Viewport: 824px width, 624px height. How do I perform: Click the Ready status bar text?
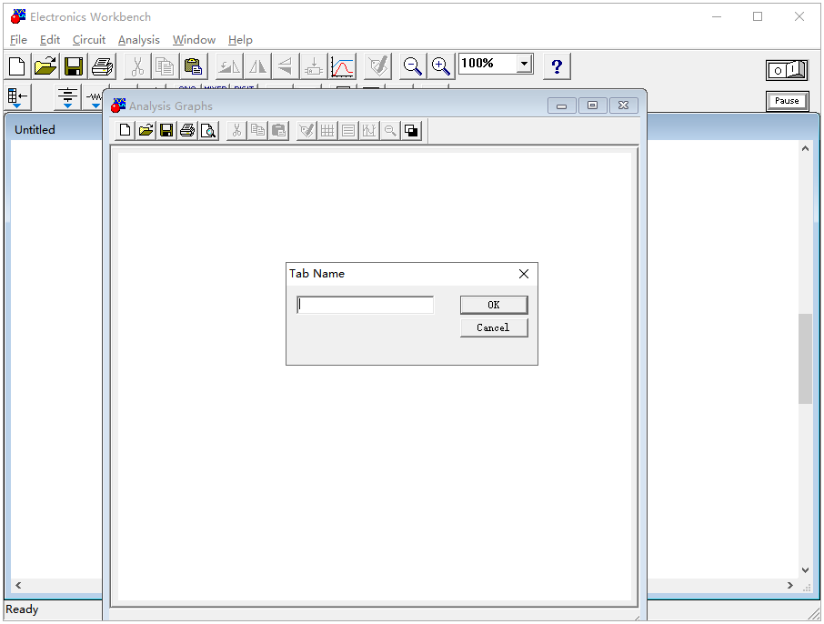[x=22, y=609]
